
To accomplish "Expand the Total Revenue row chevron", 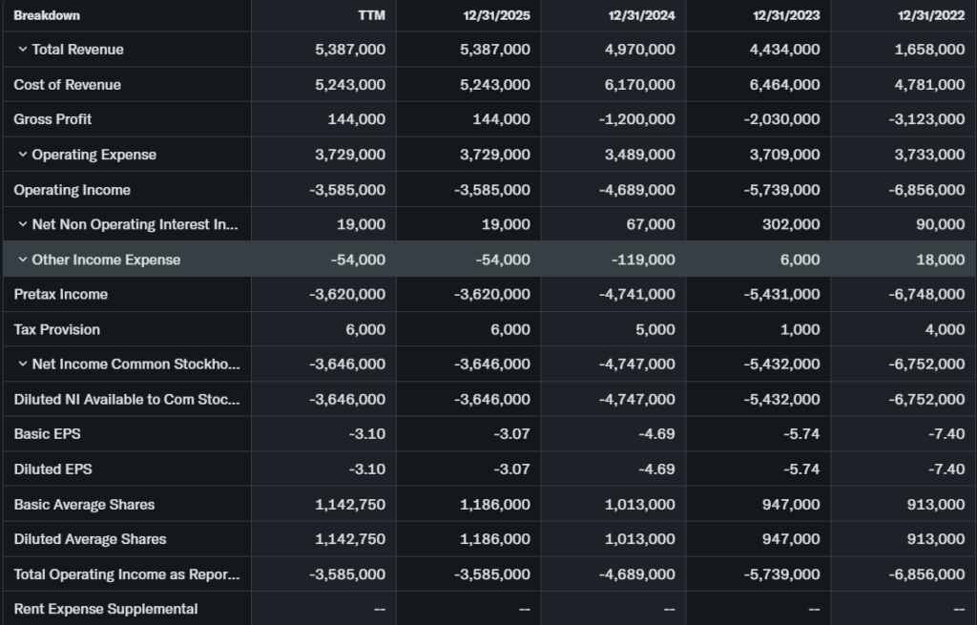I will tap(22, 50).
